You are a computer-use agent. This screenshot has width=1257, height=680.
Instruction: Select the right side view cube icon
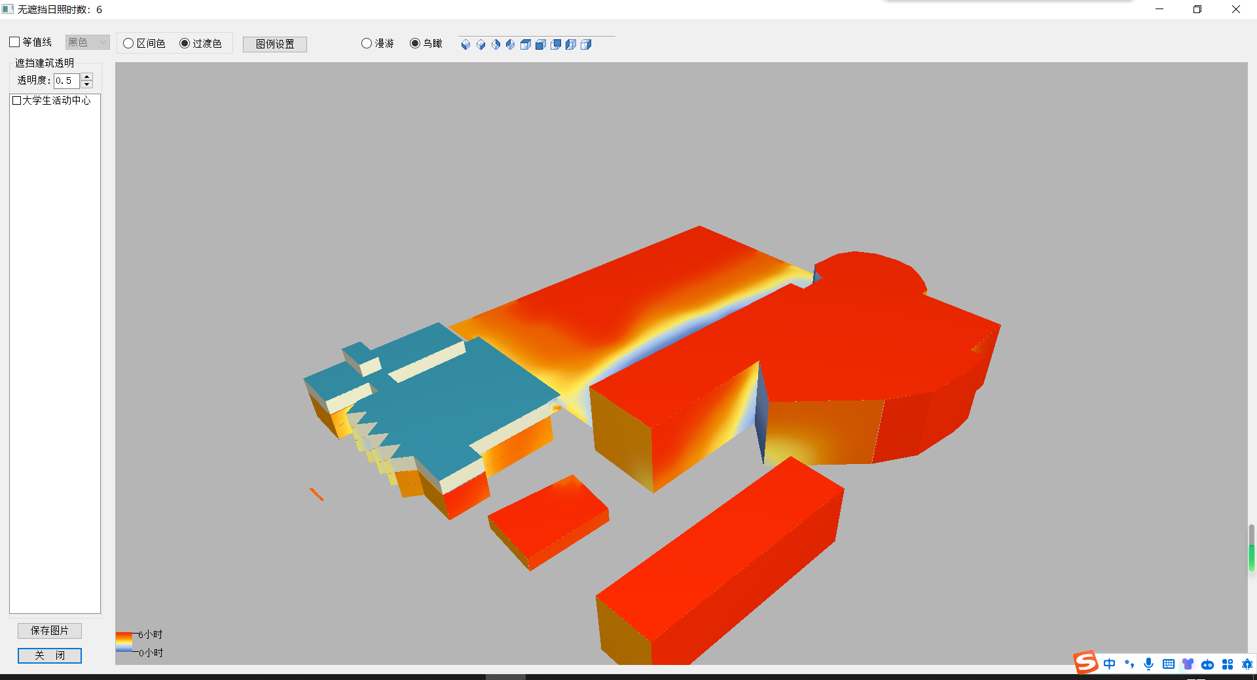(x=586, y=45)
